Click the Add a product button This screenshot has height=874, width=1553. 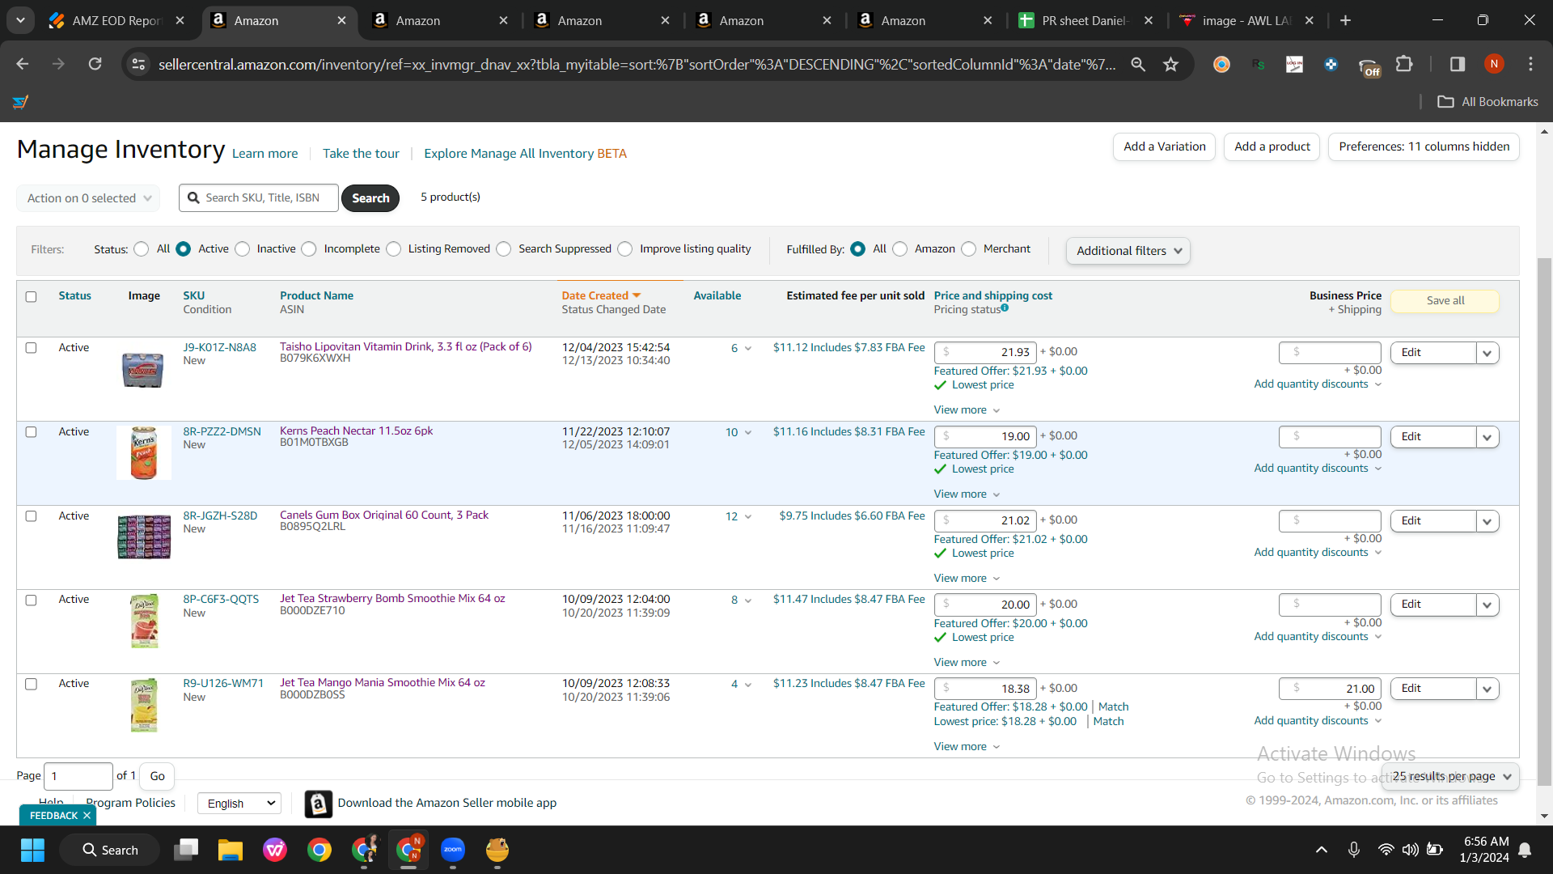(1272, 146)
